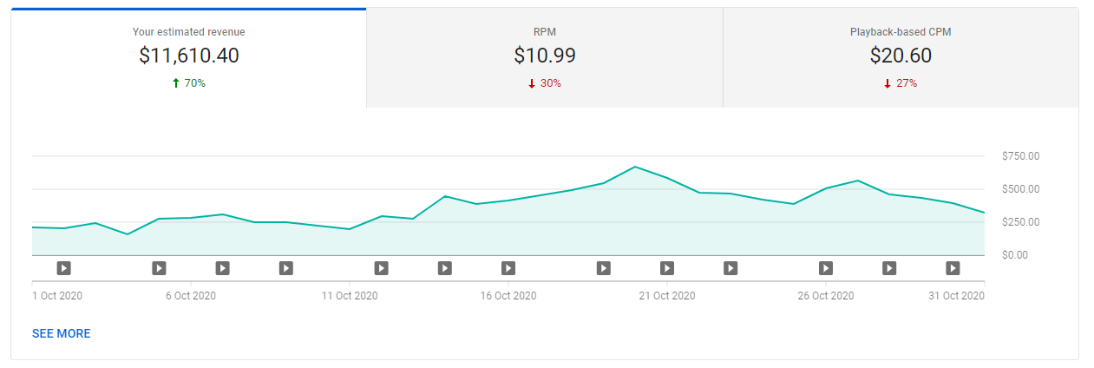The image size is (1094, 368).
Task: Select the second-to-last video marker on timeline
Action: [x=889, y=268]
